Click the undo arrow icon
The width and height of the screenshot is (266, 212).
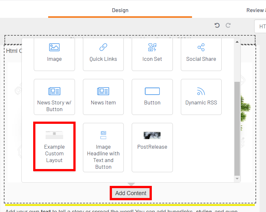[217, 25]
